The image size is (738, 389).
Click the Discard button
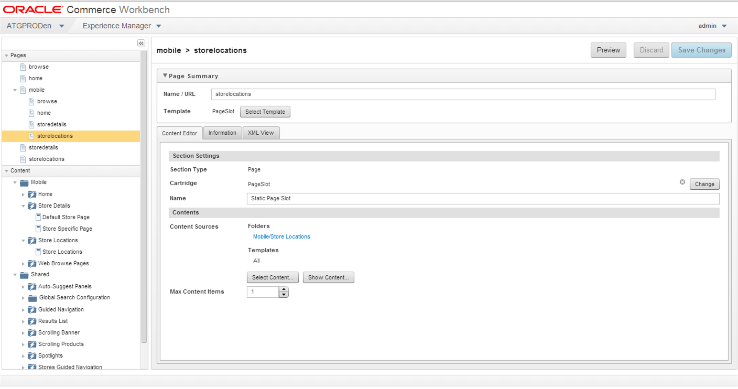point(652,50)
